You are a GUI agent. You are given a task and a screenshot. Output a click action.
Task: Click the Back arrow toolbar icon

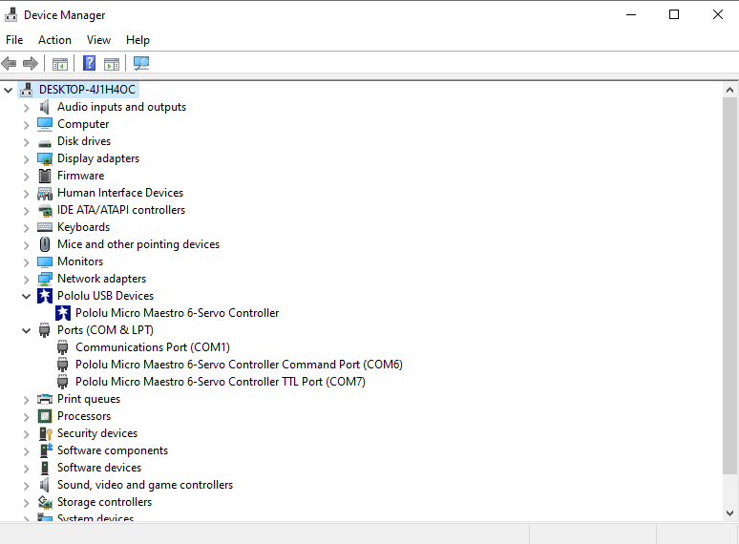(10, 64)
